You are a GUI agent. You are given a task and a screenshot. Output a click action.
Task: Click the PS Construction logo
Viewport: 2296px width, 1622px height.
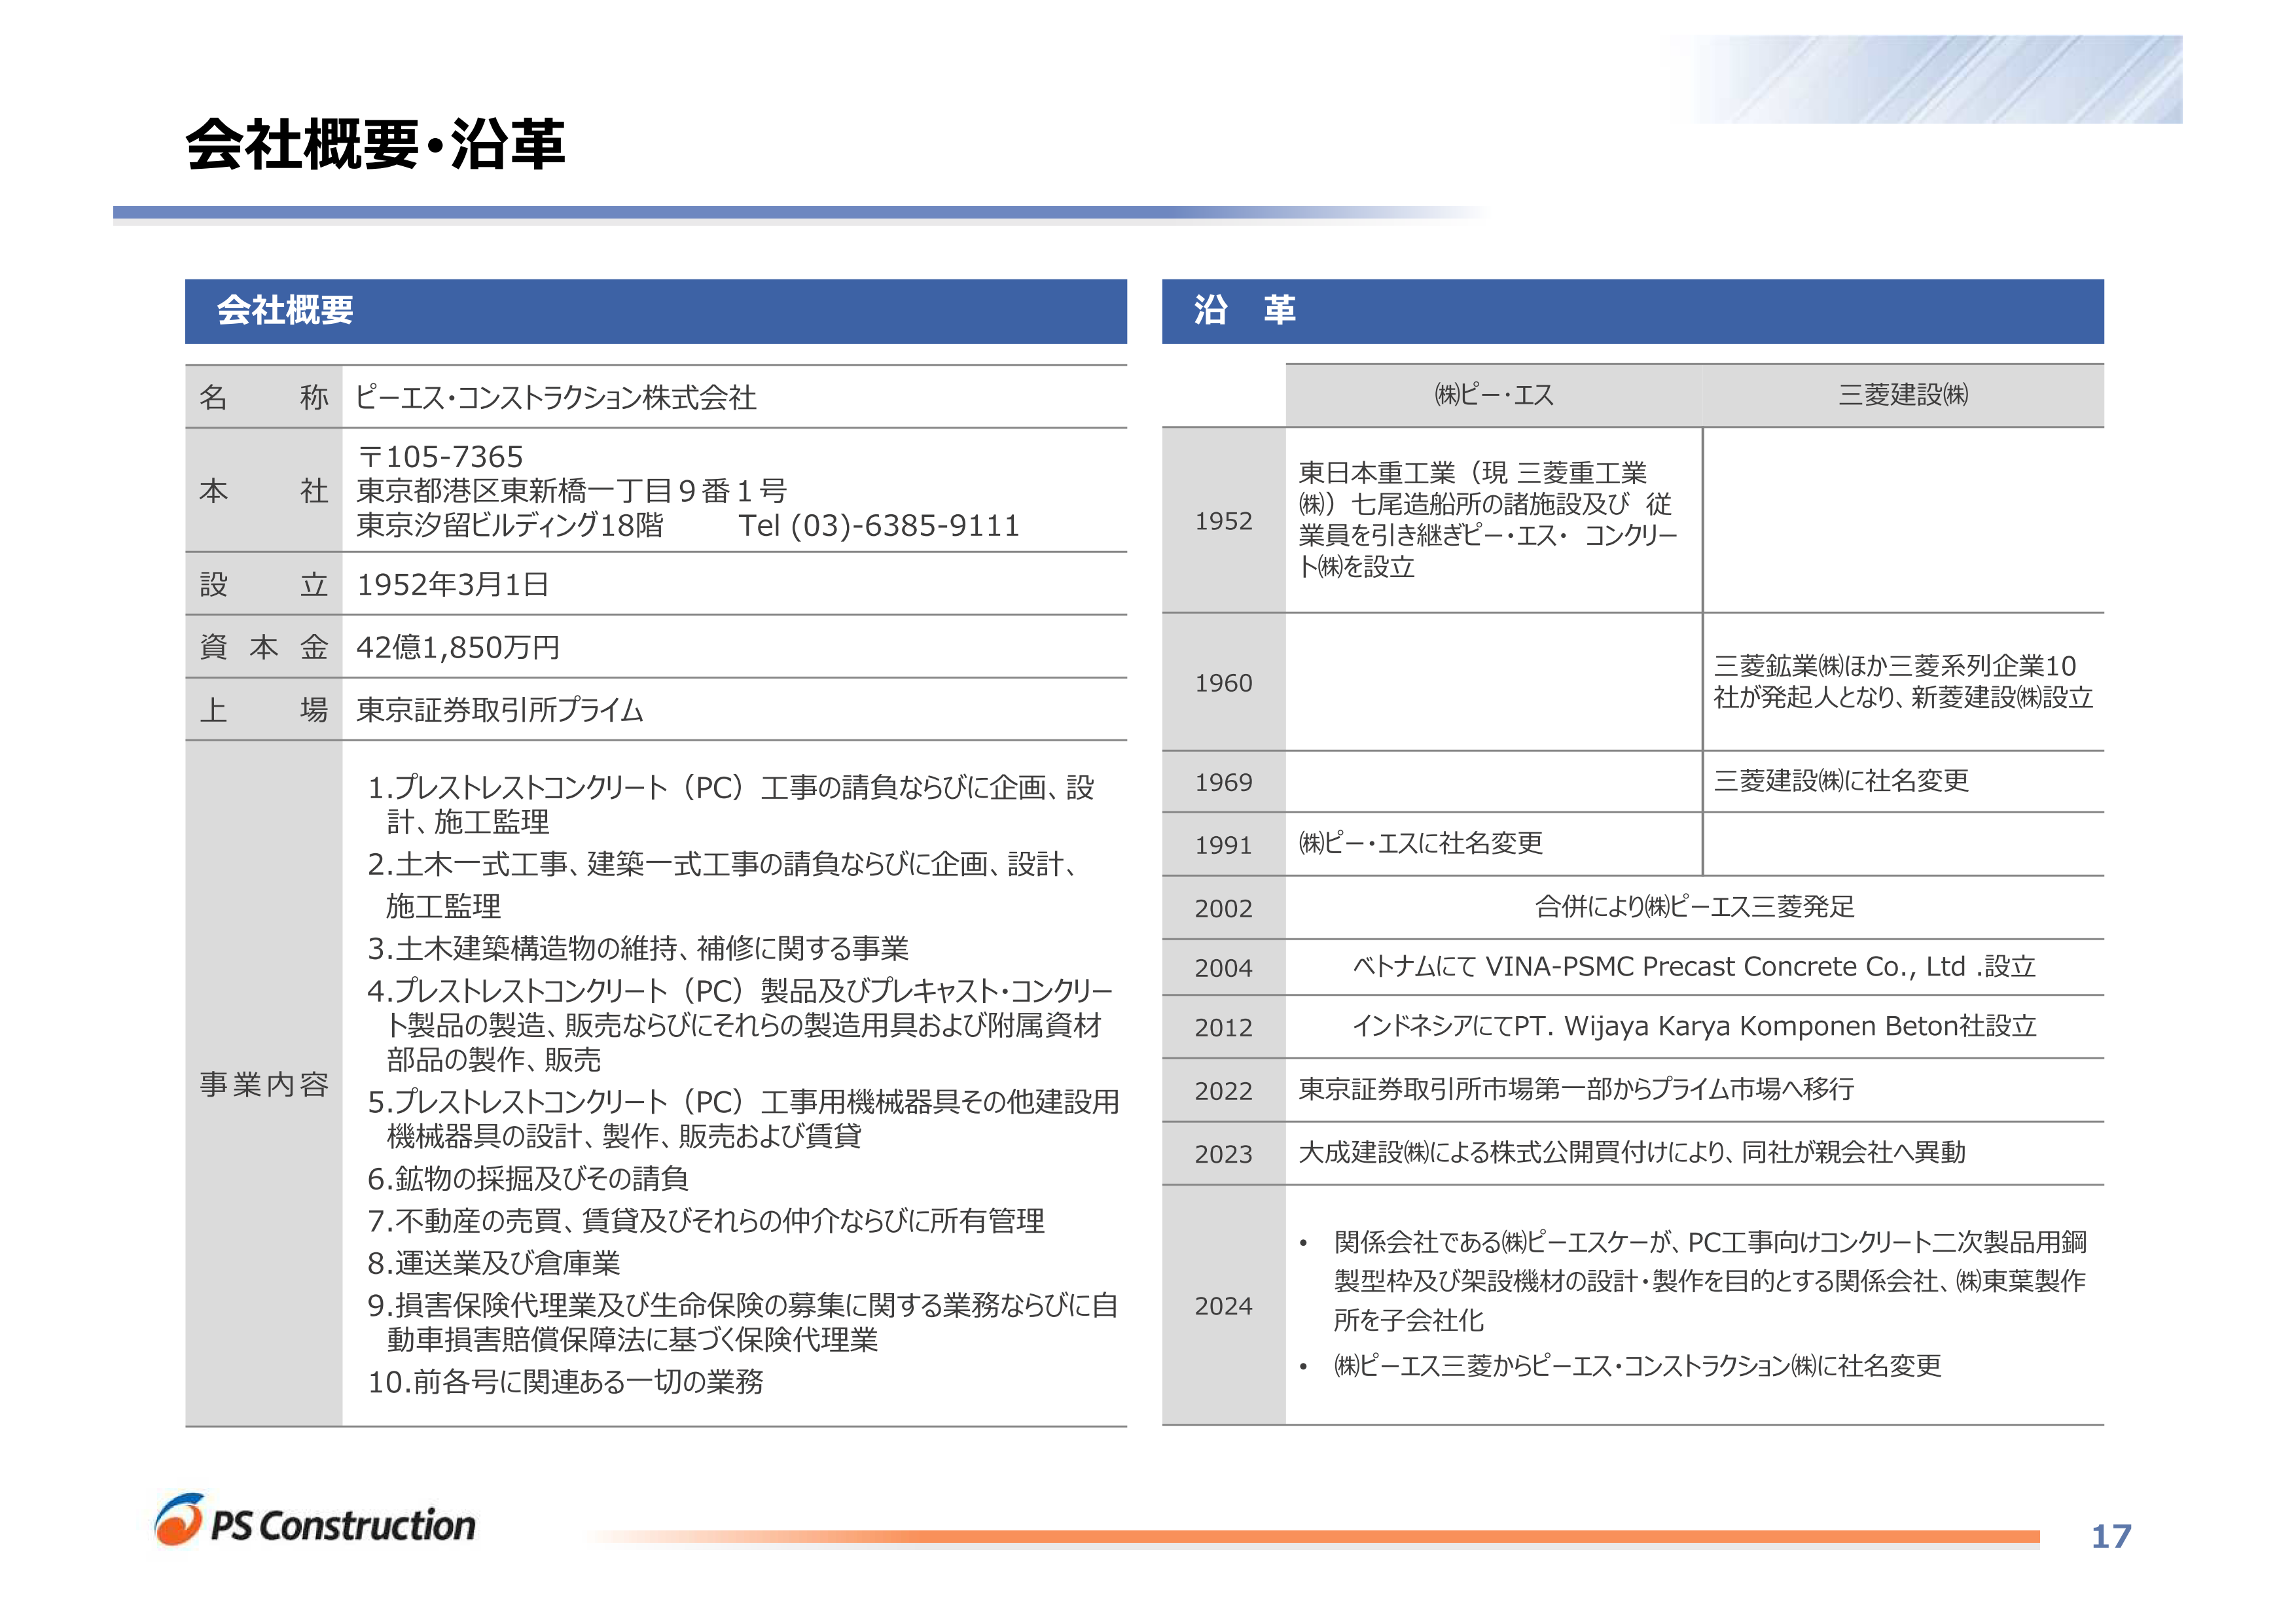coord(315,1521)
